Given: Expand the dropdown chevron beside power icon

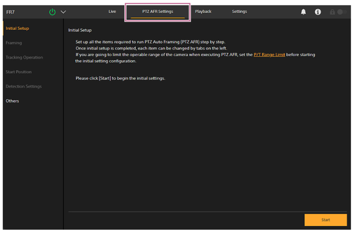Looking at the screenshot, I should [x=63, y=12].
